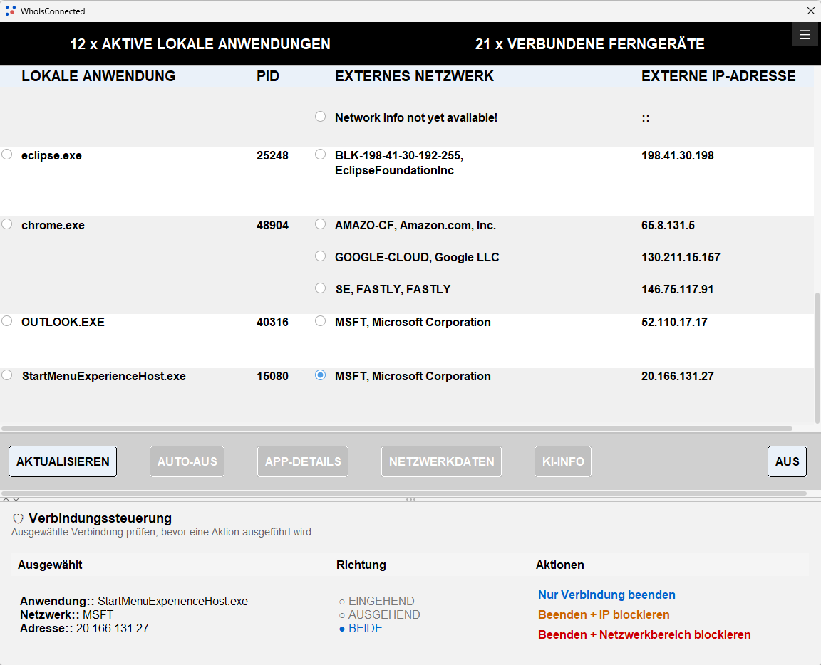Click the LOKALE ANWENDUNG column header
This screenshot has width=821, height=665.
pos(98,76)
